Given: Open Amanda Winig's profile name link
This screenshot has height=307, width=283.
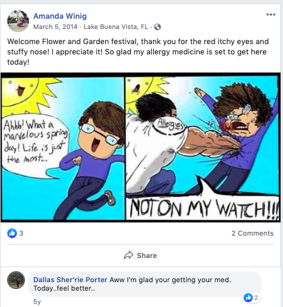Looking at the screenshot, I should tap(60, 16).
